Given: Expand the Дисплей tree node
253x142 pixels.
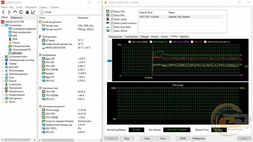Looking at the screenshot, I should [x=3, y=67].
